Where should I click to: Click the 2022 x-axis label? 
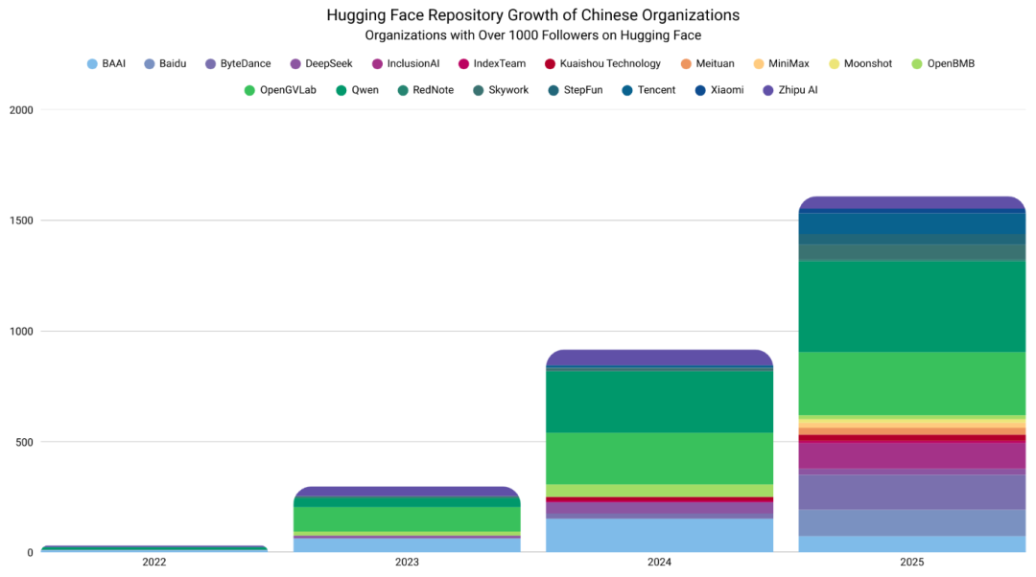point(153,563)
